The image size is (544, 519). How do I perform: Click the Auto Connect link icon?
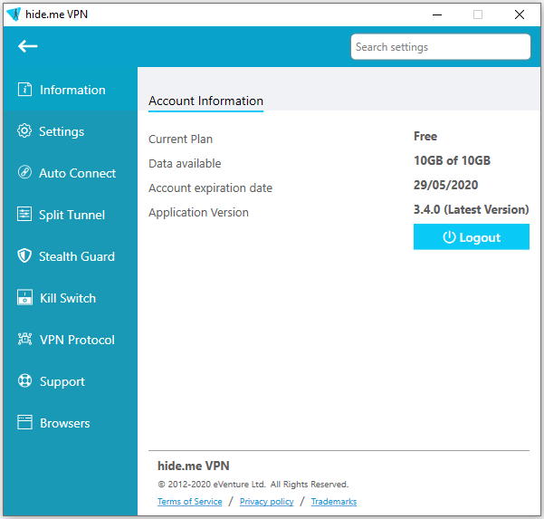click(x=24, y=172)
